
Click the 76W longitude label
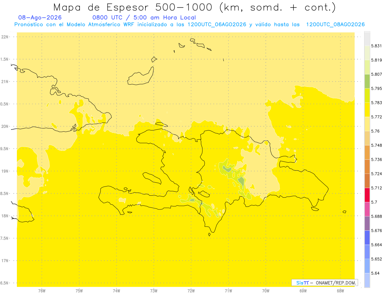coord(42,291)
